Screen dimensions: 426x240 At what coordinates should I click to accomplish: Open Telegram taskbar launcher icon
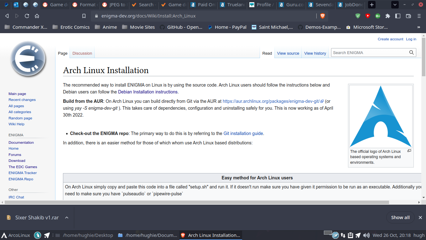pyautogui.click(x=47, y=235)
